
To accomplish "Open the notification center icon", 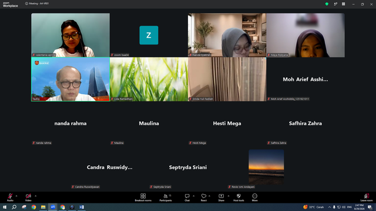I will point(370,207).
